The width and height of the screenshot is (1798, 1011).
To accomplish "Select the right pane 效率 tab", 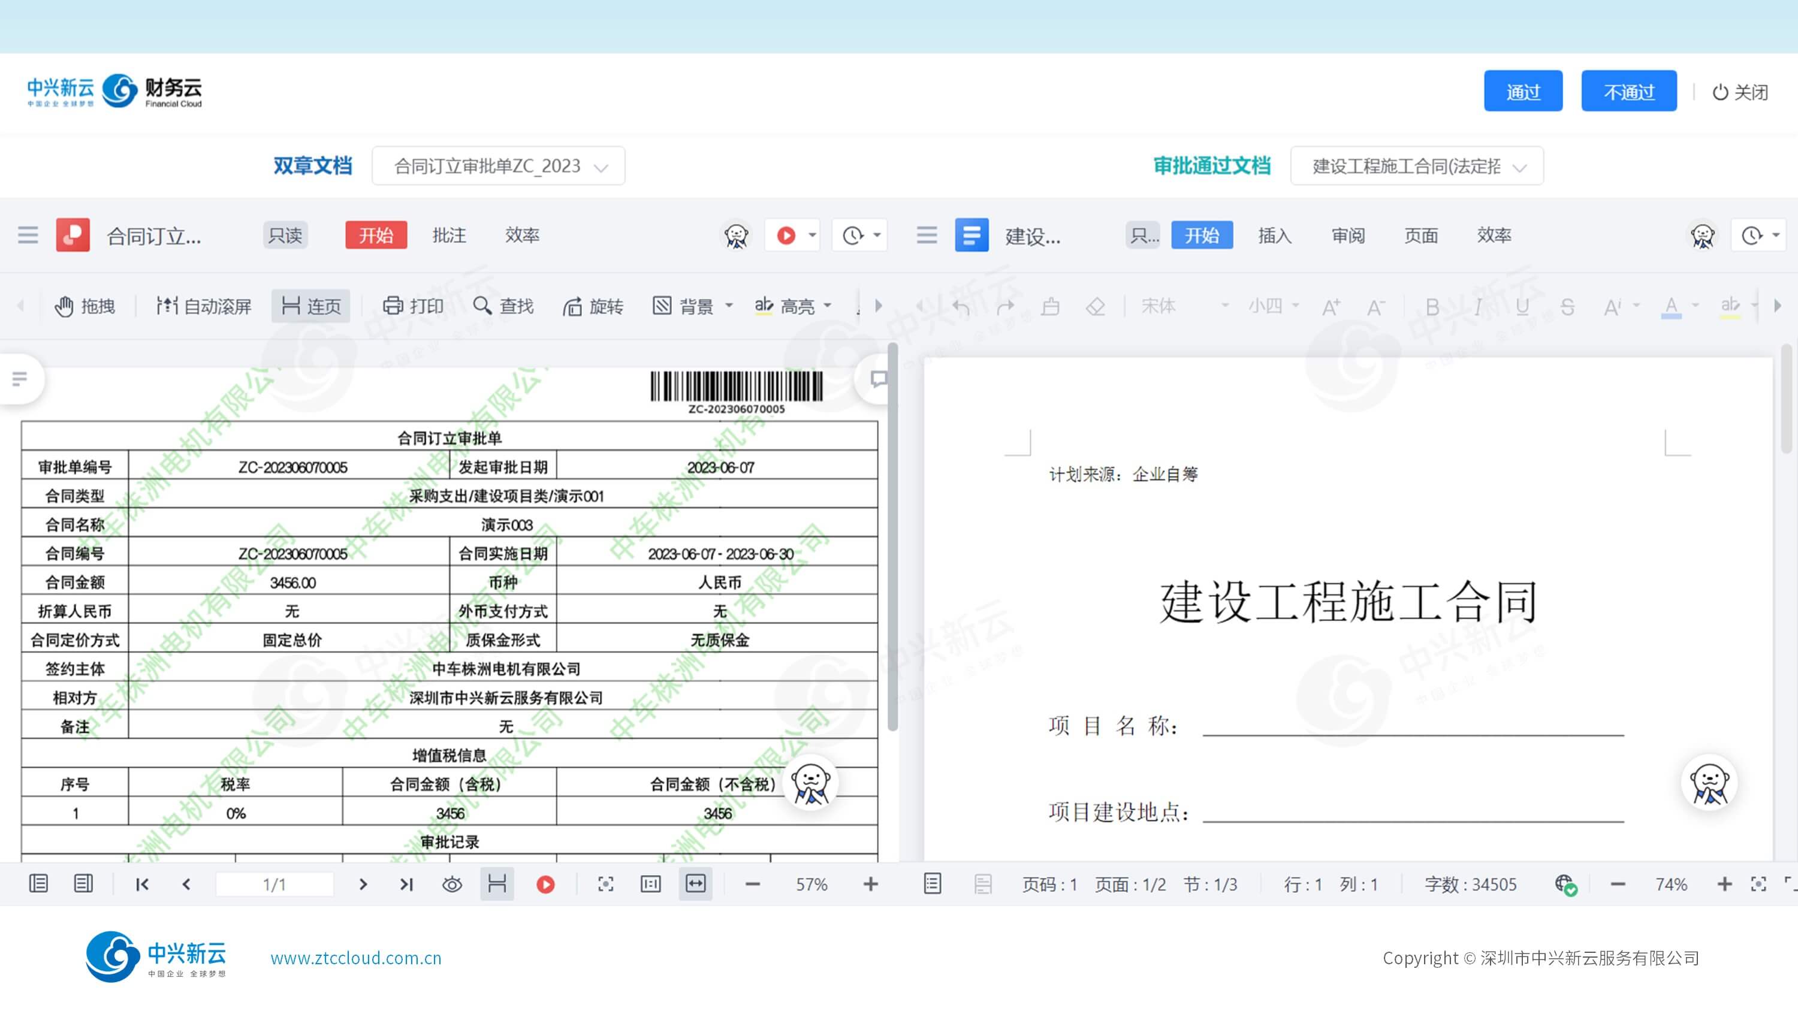I will coord(1494,235).
